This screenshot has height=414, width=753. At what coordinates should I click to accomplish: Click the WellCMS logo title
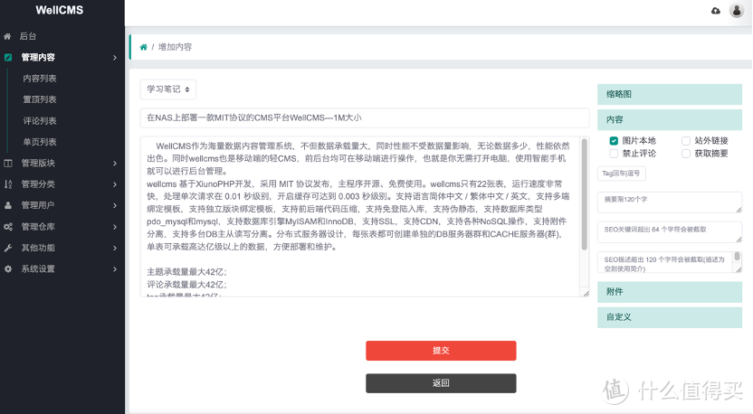(60, 10)
